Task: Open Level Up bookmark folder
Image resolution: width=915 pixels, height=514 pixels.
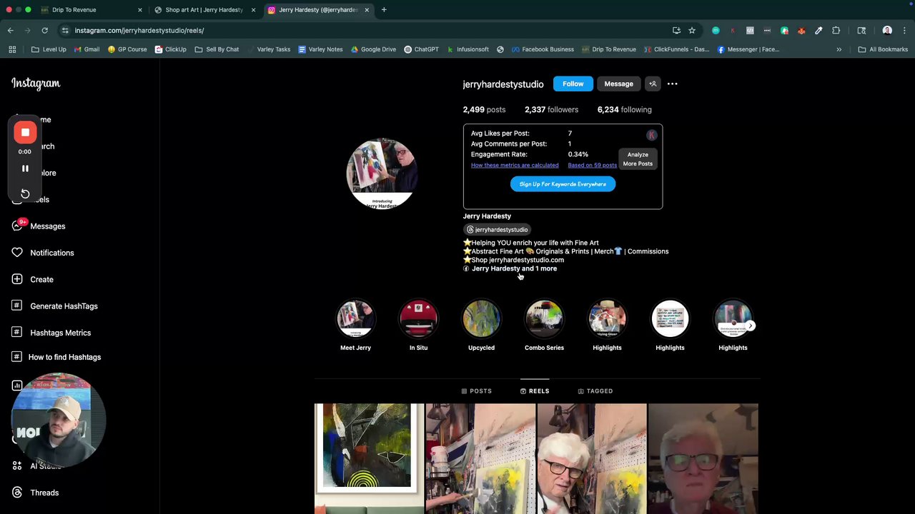Action: click(49, 49)
